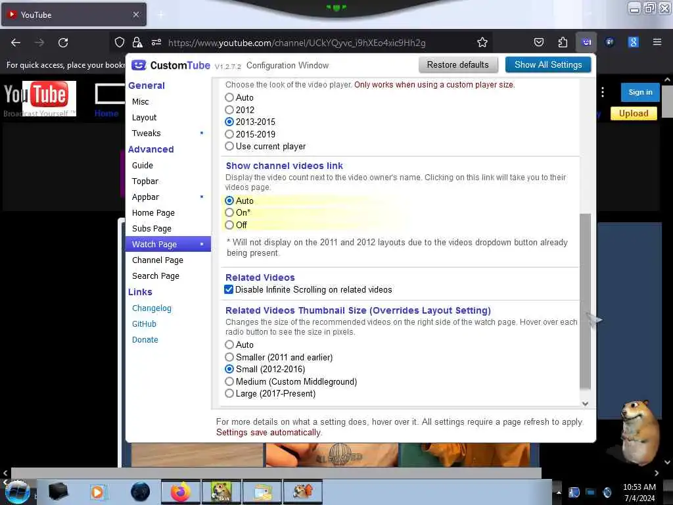This screenshot has width=673, height=505.
Task: Open Appbar settings section
Action: click(x=145, y=197)
